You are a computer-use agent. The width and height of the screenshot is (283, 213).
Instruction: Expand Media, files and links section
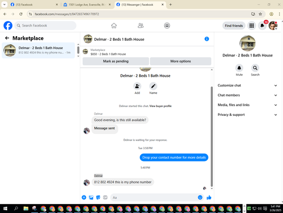point(247,105)
